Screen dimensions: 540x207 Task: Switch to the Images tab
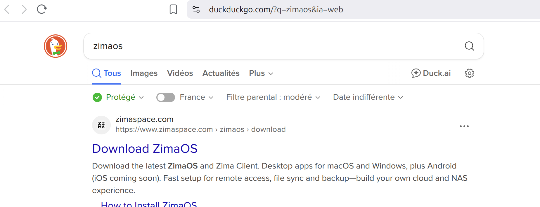coord(144,73)
